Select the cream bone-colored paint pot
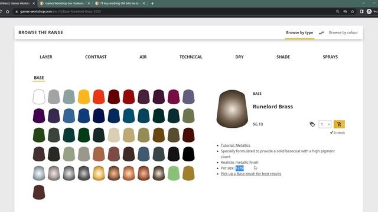This screenshot has height=212, width=378. tap(113, 135)
